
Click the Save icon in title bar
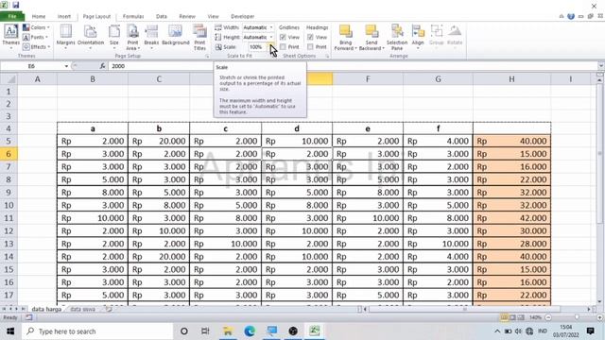(15, 5)
